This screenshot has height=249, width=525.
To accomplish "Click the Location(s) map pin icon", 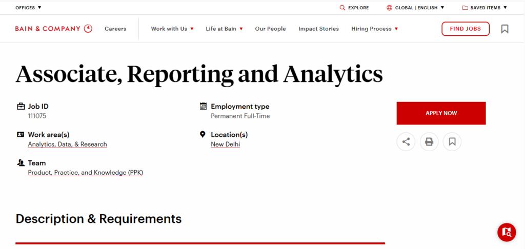I will tap(202, 135).
